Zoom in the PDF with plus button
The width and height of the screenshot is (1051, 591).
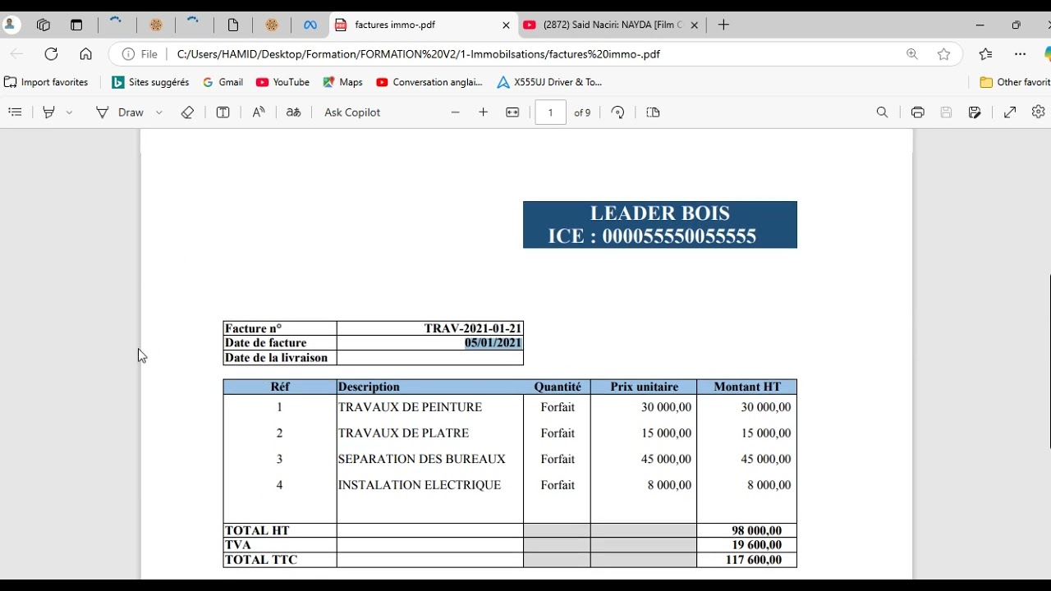click(x=484, y=112)
